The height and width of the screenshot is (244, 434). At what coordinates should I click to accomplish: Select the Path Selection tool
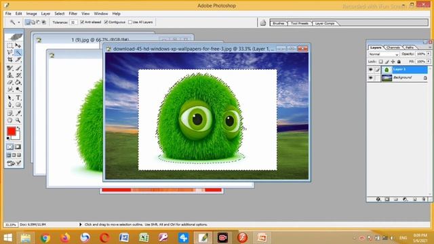(10, 98)
